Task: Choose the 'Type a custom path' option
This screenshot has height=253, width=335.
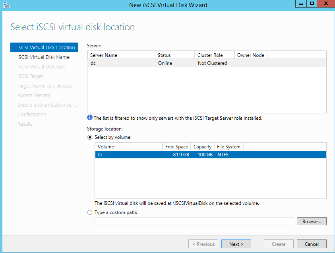Action: pyautogui.click(x=90, y=212)
